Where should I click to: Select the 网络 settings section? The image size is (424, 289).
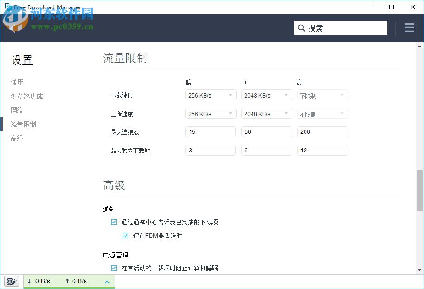17,110
